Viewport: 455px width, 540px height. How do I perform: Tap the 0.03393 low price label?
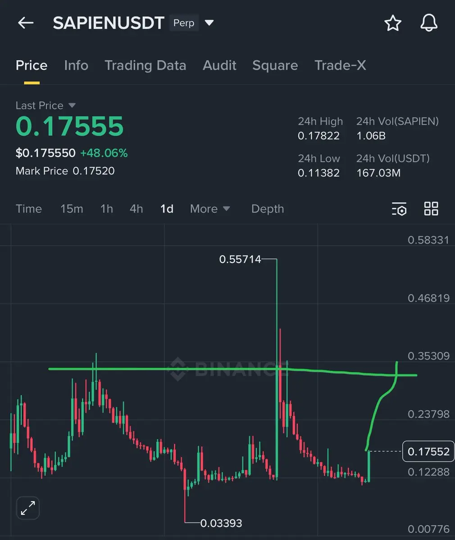coord(221,523)
